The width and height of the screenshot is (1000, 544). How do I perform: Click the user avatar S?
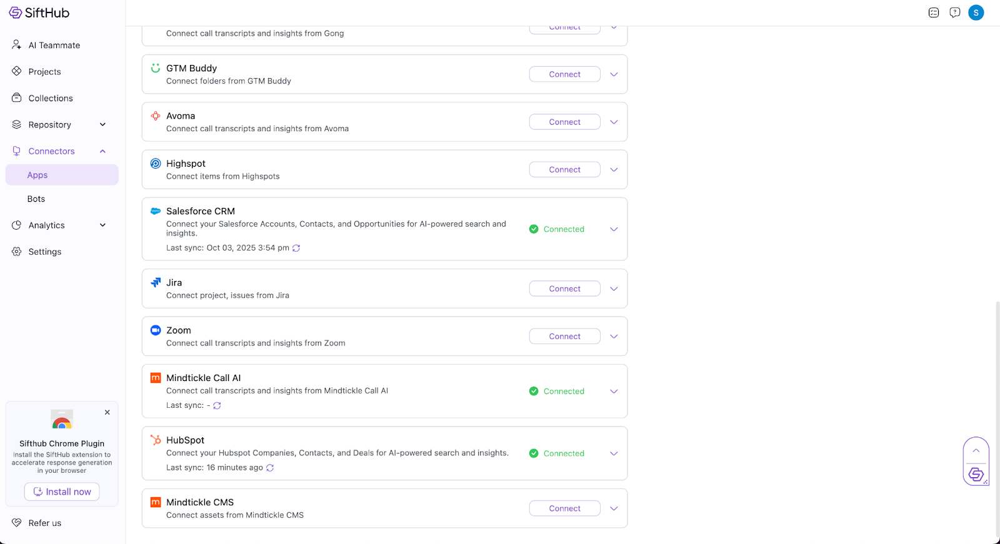point(976,12)
